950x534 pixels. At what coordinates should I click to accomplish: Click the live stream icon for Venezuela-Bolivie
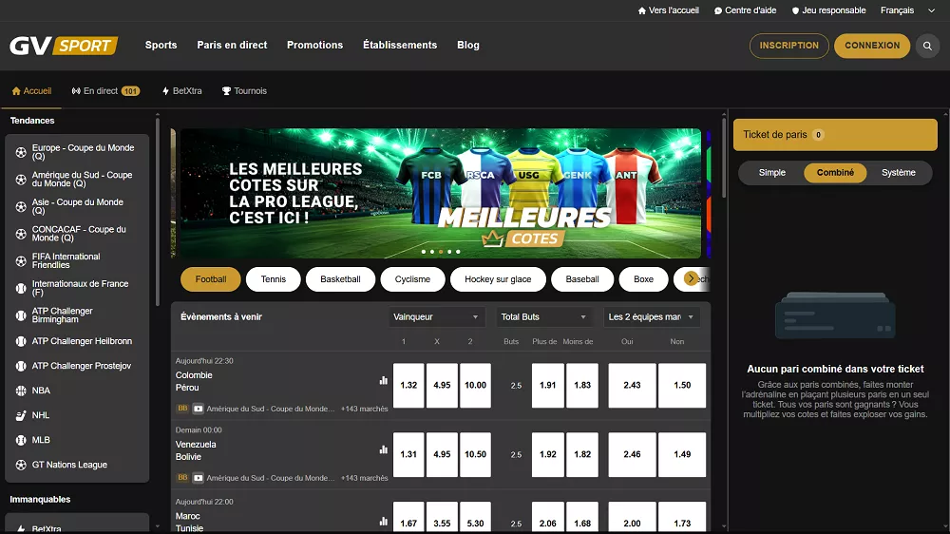(199, 478)
